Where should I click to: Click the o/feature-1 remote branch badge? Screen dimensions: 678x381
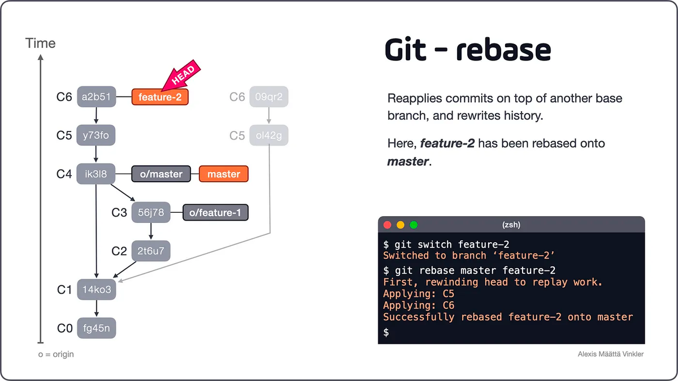pyautogui.click(x=215, y=212)
